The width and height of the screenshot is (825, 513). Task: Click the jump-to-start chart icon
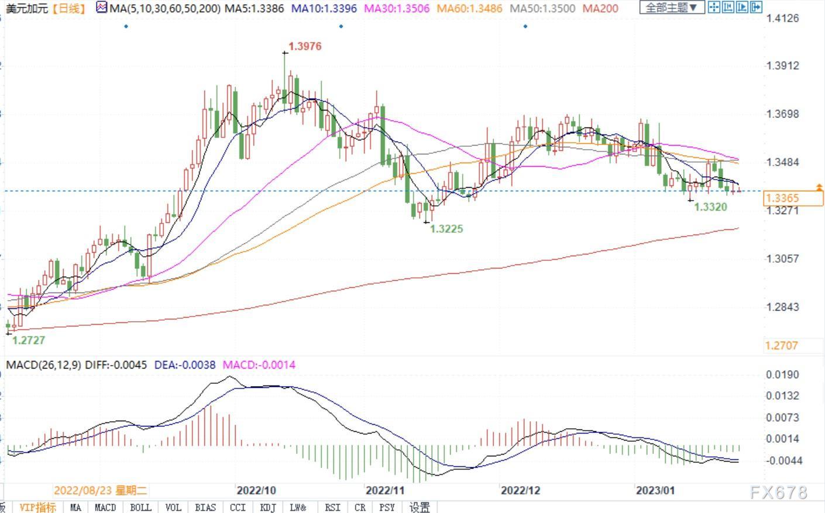pyautogui.click(x=728, y=8)
